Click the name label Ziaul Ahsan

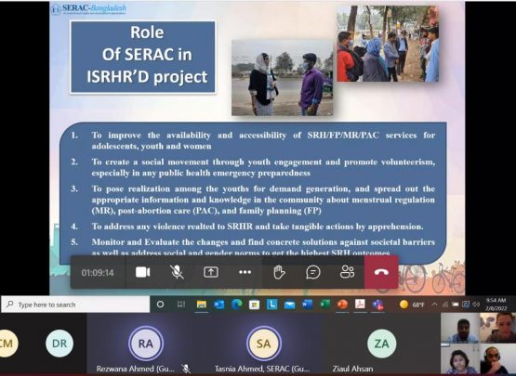pos(352,369)
